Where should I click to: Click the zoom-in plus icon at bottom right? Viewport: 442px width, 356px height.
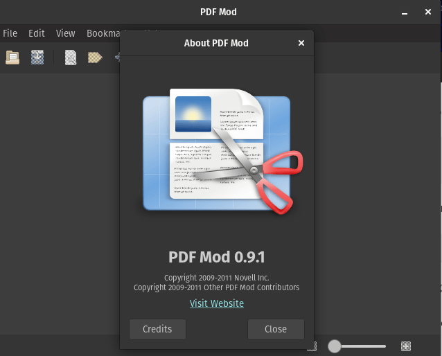pyautogui.click(x=406, y=346)
